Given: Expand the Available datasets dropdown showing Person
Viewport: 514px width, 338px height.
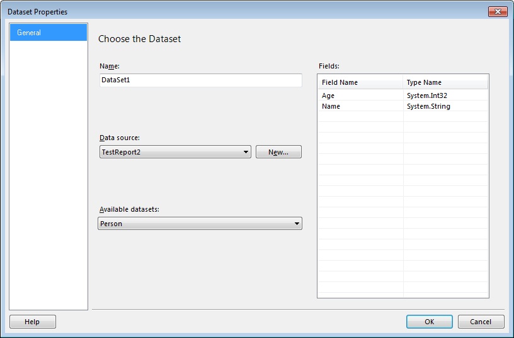Looking at the screenshot, I should pyautogui.click(x=200, y=224).
